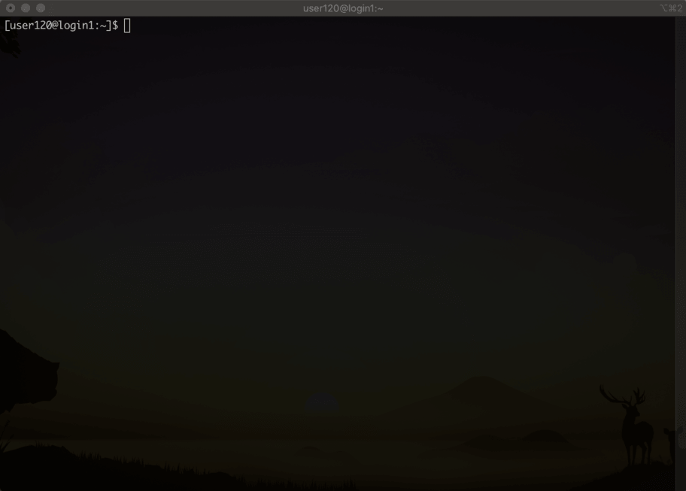Click the ⌥⌘2 window shortcut indicator
The width and height of the screenshot is (686, 491).
[671, 8]
